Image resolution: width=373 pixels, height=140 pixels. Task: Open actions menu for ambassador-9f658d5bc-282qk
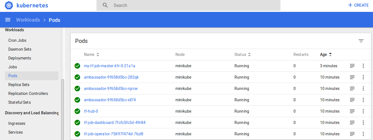pyautogui.click(x=363, y=77)
